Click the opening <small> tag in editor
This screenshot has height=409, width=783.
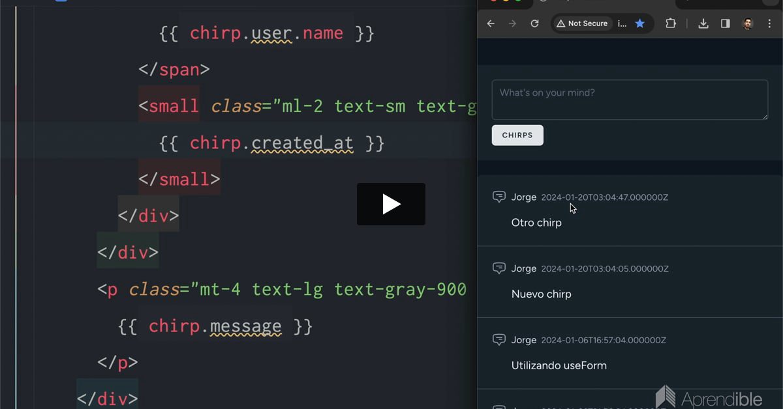click(169, 106)
